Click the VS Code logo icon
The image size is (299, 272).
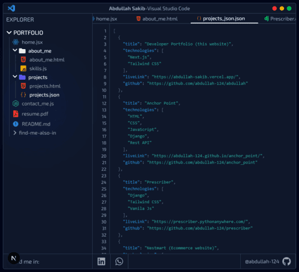[11, 8]
